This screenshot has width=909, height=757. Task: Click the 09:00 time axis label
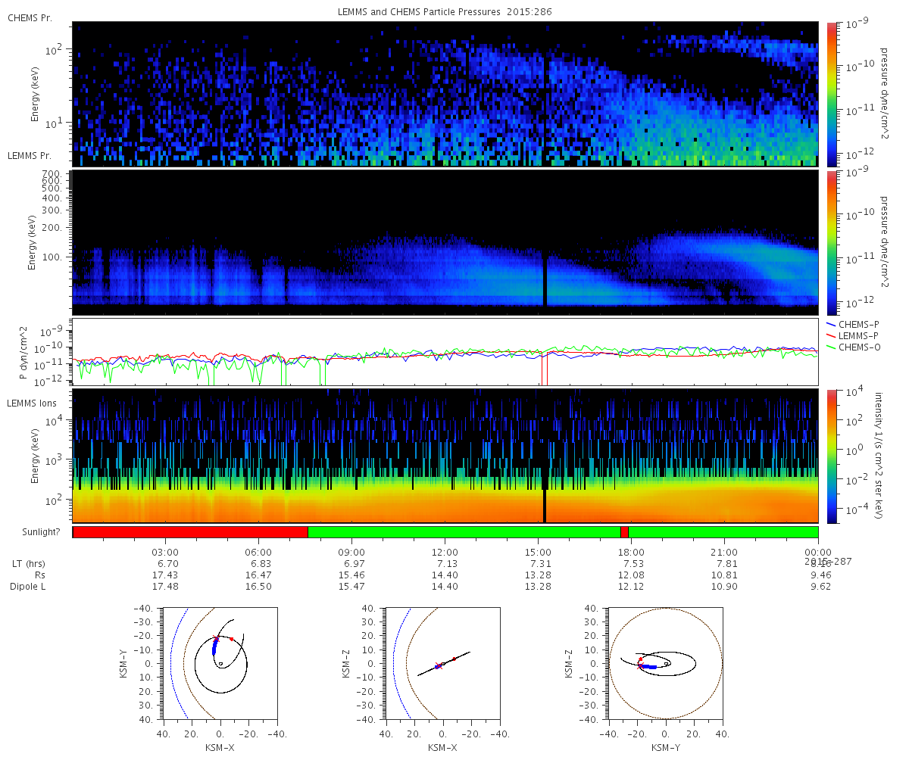351,553
